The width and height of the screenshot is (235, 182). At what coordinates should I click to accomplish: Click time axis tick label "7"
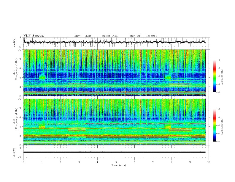[153, 162]
